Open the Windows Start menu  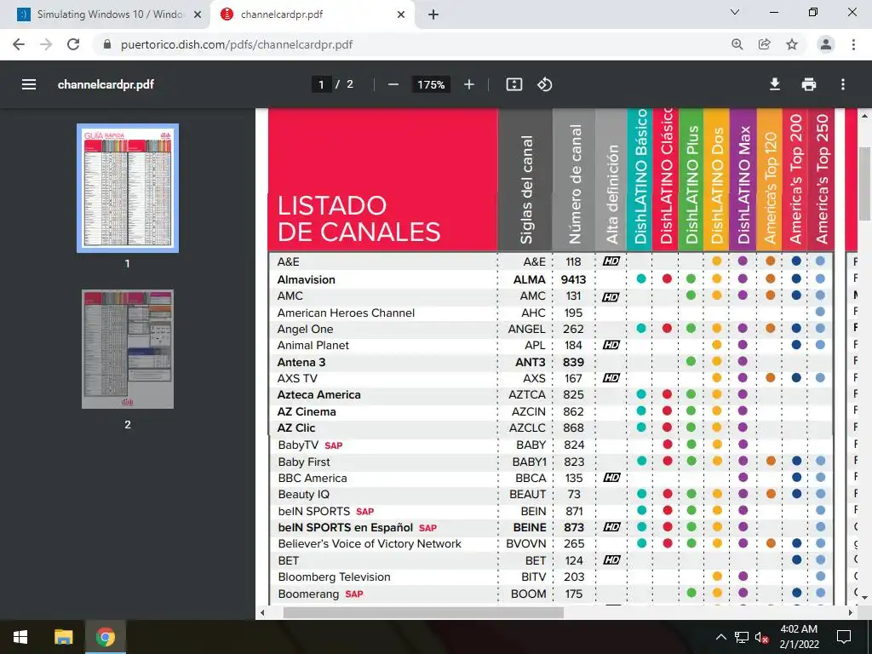click(x=20, y=637)
